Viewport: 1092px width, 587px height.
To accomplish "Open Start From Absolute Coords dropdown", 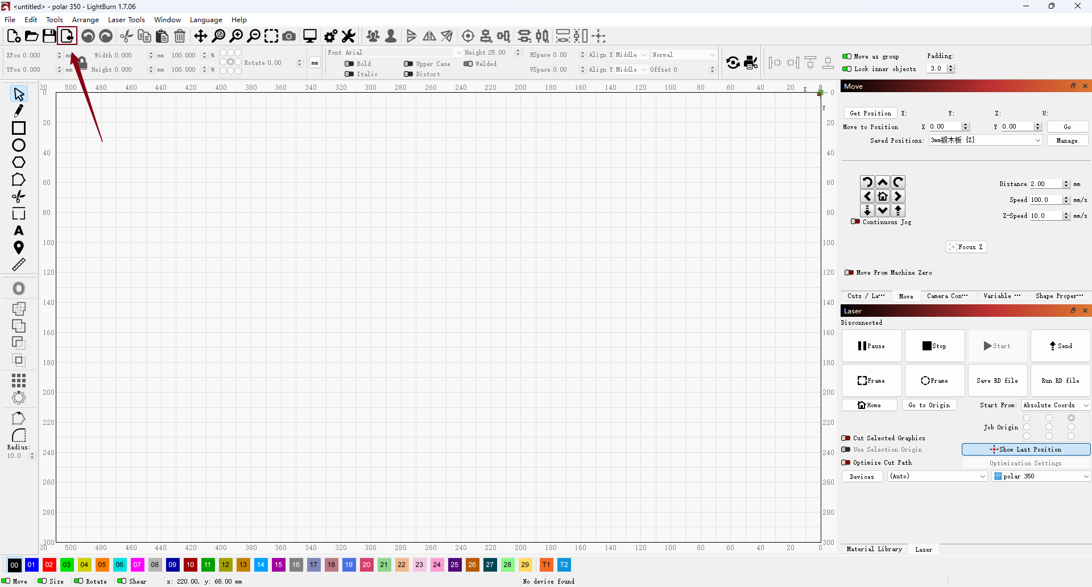I will pyautogui.click(x=1056, y=405).
